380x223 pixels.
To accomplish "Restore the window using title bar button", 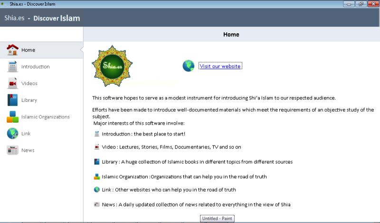I will (361, 4).
